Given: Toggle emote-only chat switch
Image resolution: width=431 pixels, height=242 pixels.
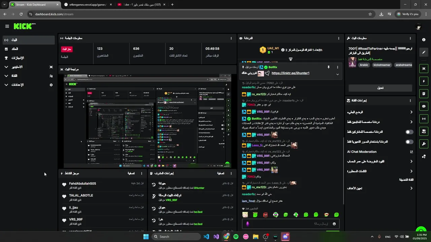Looking at the screenshot, I should pos(409,142).
